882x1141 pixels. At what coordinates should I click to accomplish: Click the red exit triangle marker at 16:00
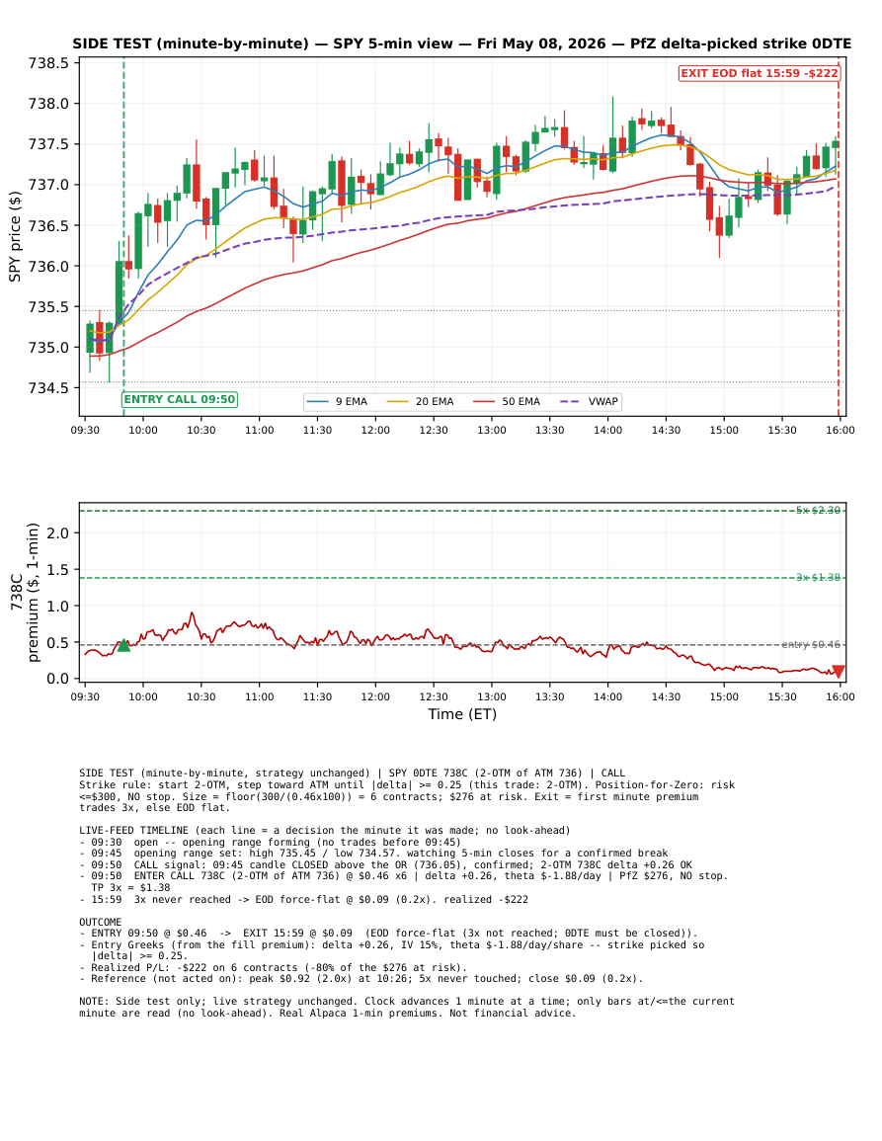[x=839, y=671]
